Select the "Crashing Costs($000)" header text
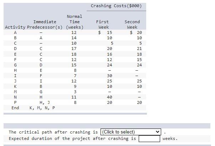Image resolution: width=215 pixels, height=146 pixels. point(116,6)
